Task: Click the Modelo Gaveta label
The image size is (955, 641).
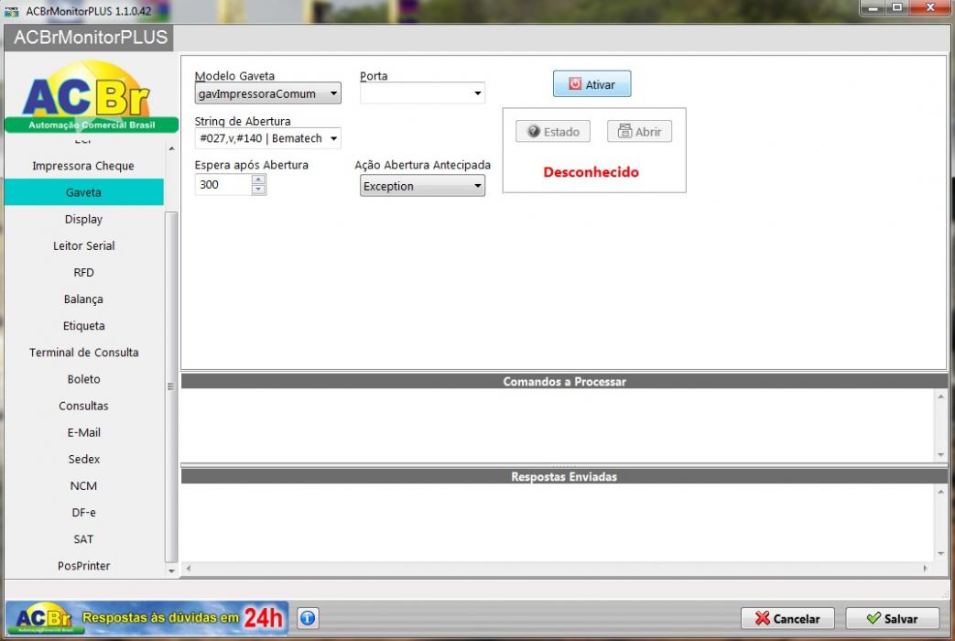Action: (x=234, y=76)
